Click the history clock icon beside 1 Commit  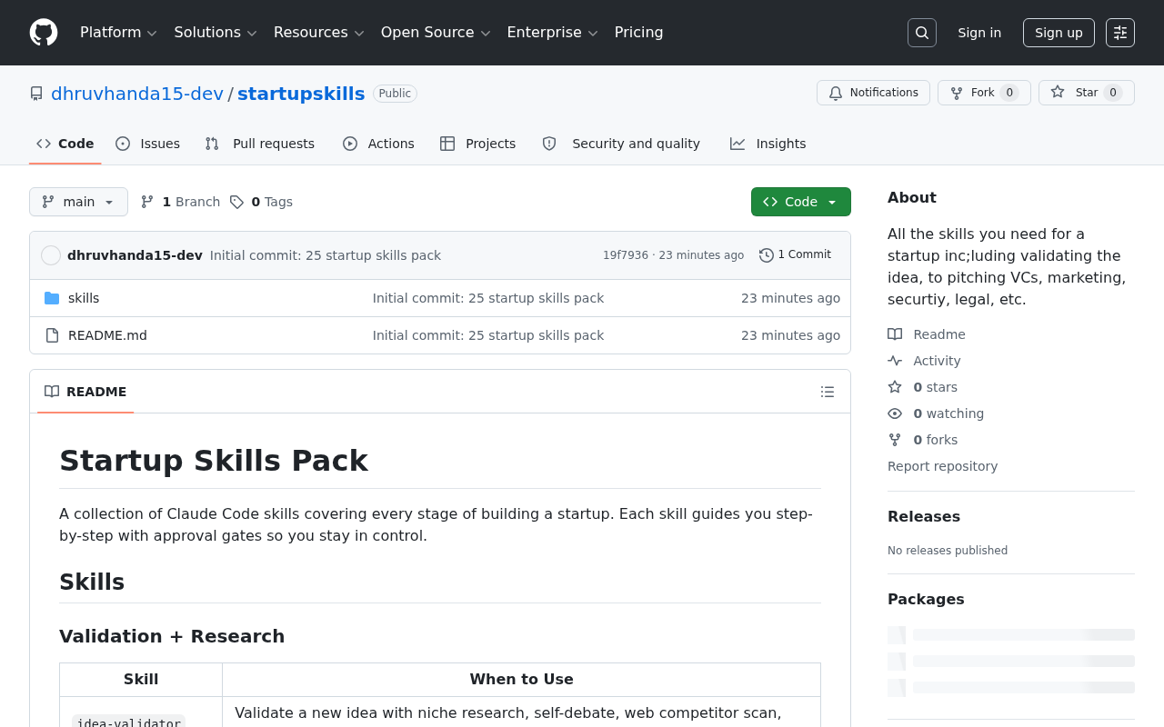pyautogui.click(x=767, y=255)
